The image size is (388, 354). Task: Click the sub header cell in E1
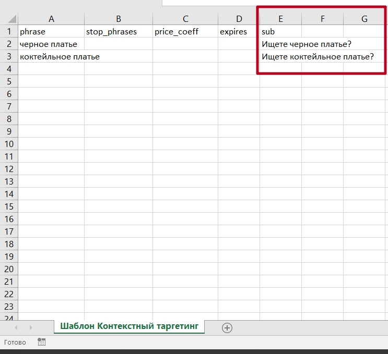[x=280, y=31]
